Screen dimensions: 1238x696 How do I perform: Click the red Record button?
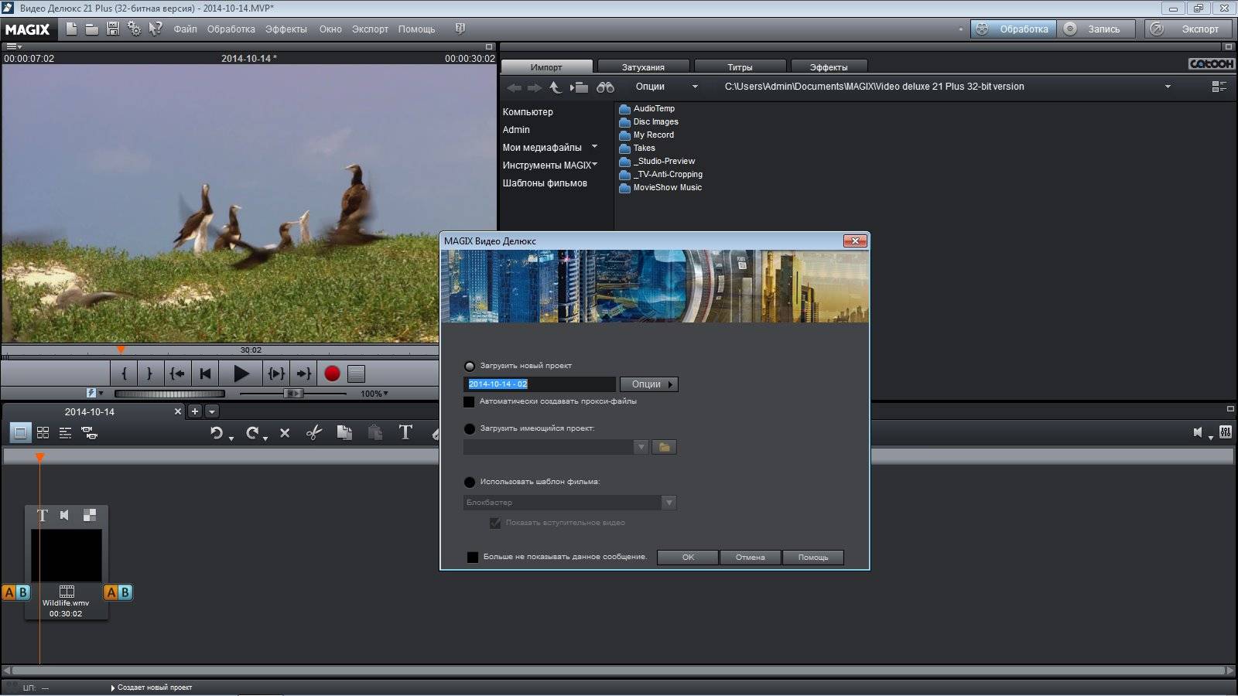point(332,374)
